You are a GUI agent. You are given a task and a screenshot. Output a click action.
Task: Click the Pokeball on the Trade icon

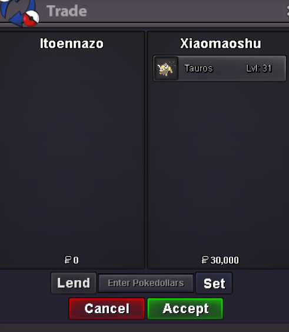[x=31, y=18]
